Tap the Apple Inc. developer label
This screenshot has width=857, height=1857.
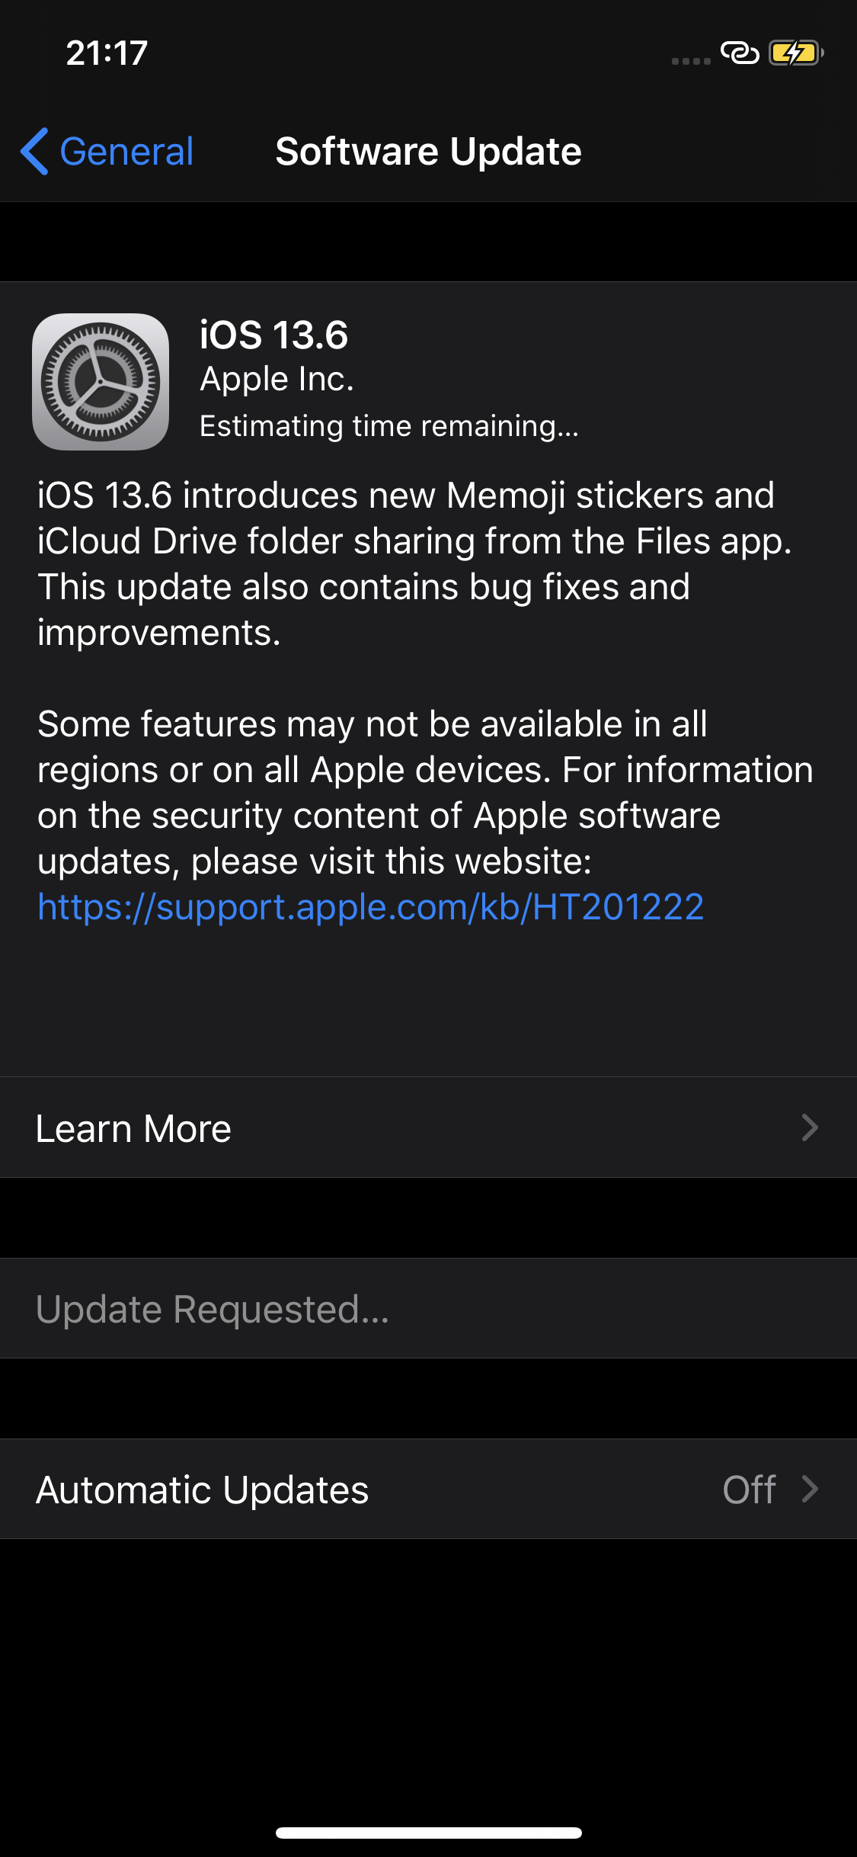(277, 380)
